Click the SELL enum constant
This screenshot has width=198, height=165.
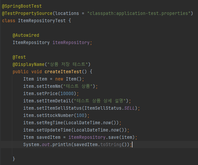[130, 108]
